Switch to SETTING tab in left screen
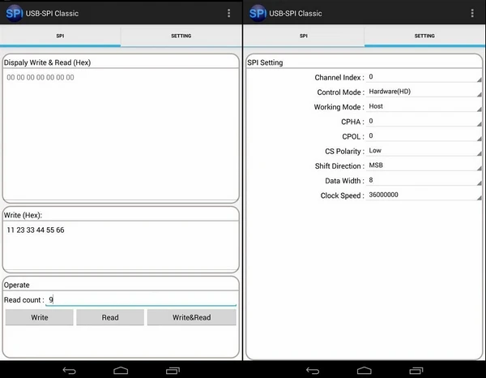486x378 pixels. tap(181, 36)
